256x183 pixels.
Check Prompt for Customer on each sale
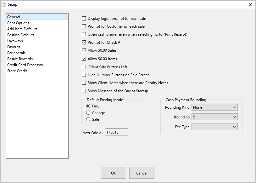(84, 26)
